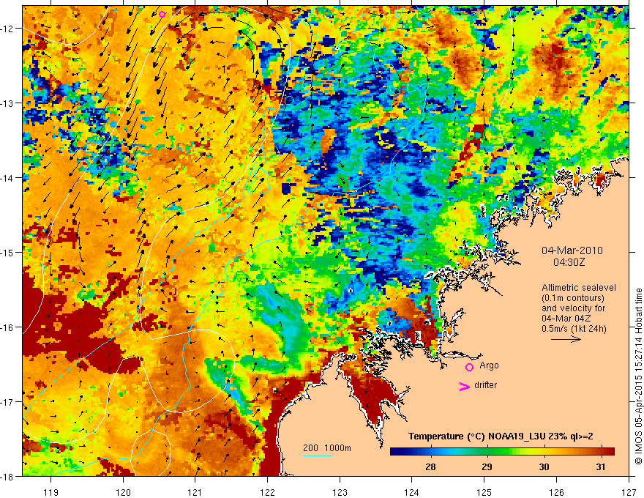Screen dimensions: 644x498
Task: Click longitude axis label 122
Action: pos(267,492)
